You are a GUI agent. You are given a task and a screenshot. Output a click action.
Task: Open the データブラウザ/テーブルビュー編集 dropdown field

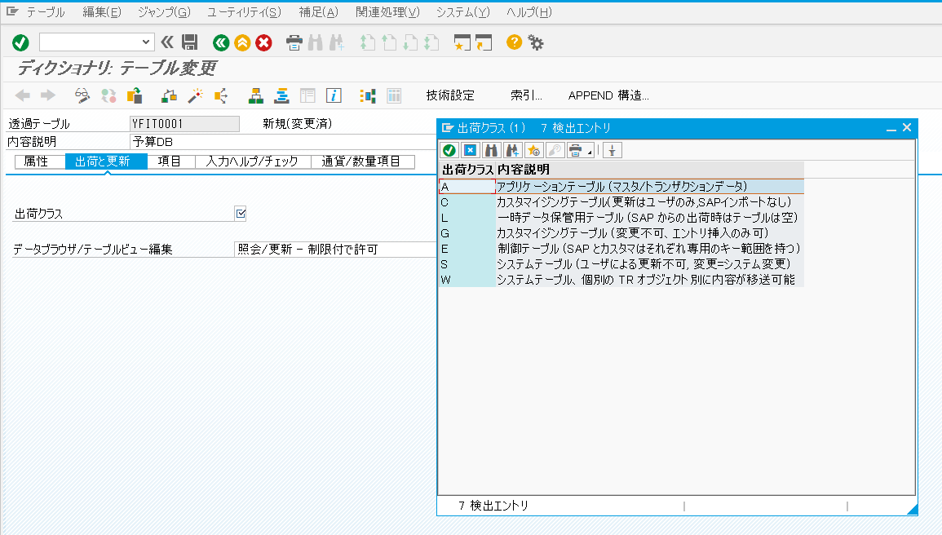click(334, 249)
